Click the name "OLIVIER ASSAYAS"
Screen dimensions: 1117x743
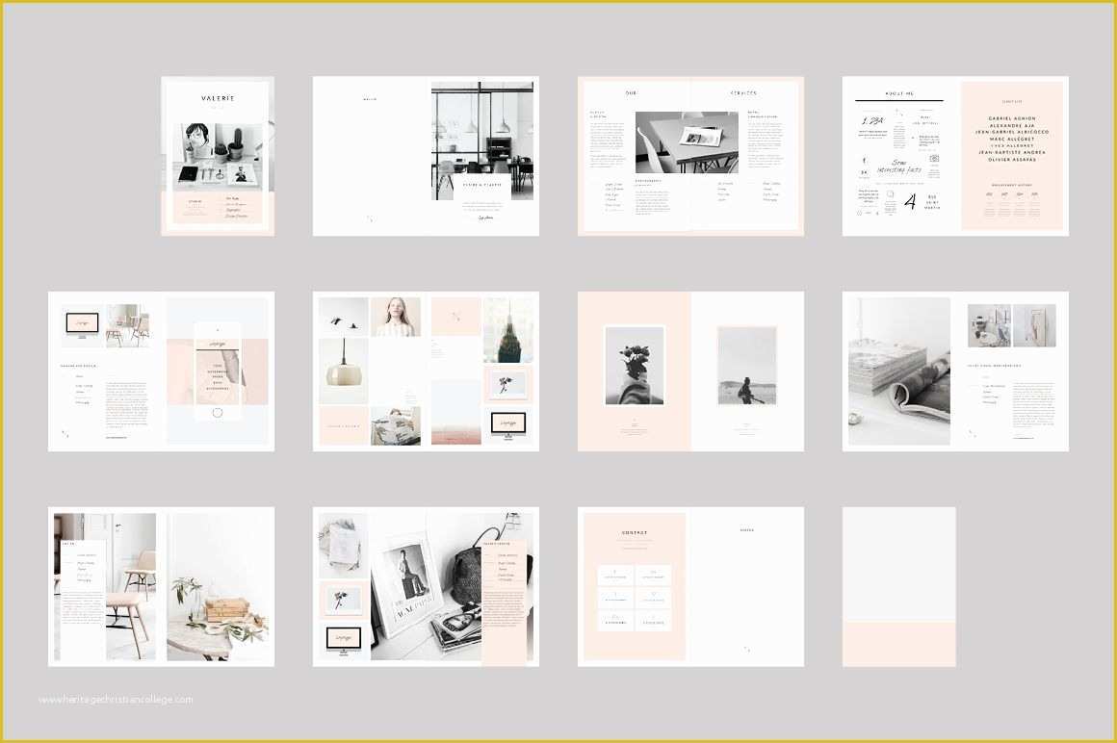pos(1012,160)
